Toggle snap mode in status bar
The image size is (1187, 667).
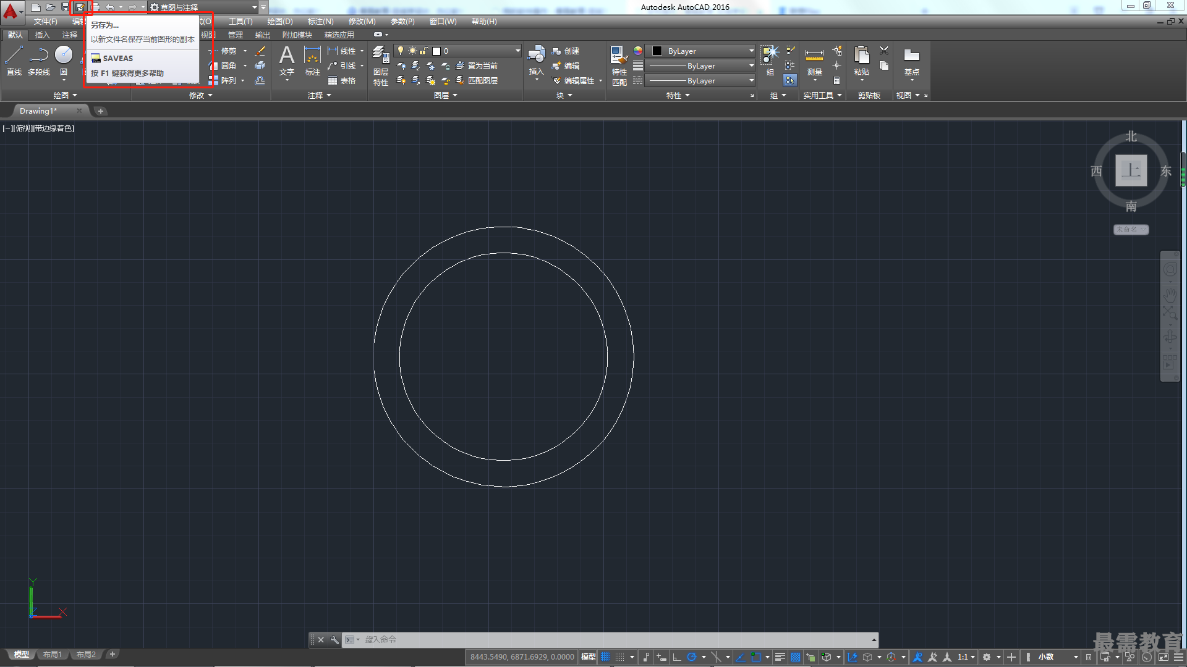coord(619,657)
